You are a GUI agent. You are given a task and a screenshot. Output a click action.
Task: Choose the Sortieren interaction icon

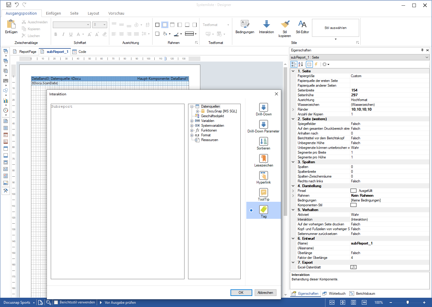(x=264, y=141)
